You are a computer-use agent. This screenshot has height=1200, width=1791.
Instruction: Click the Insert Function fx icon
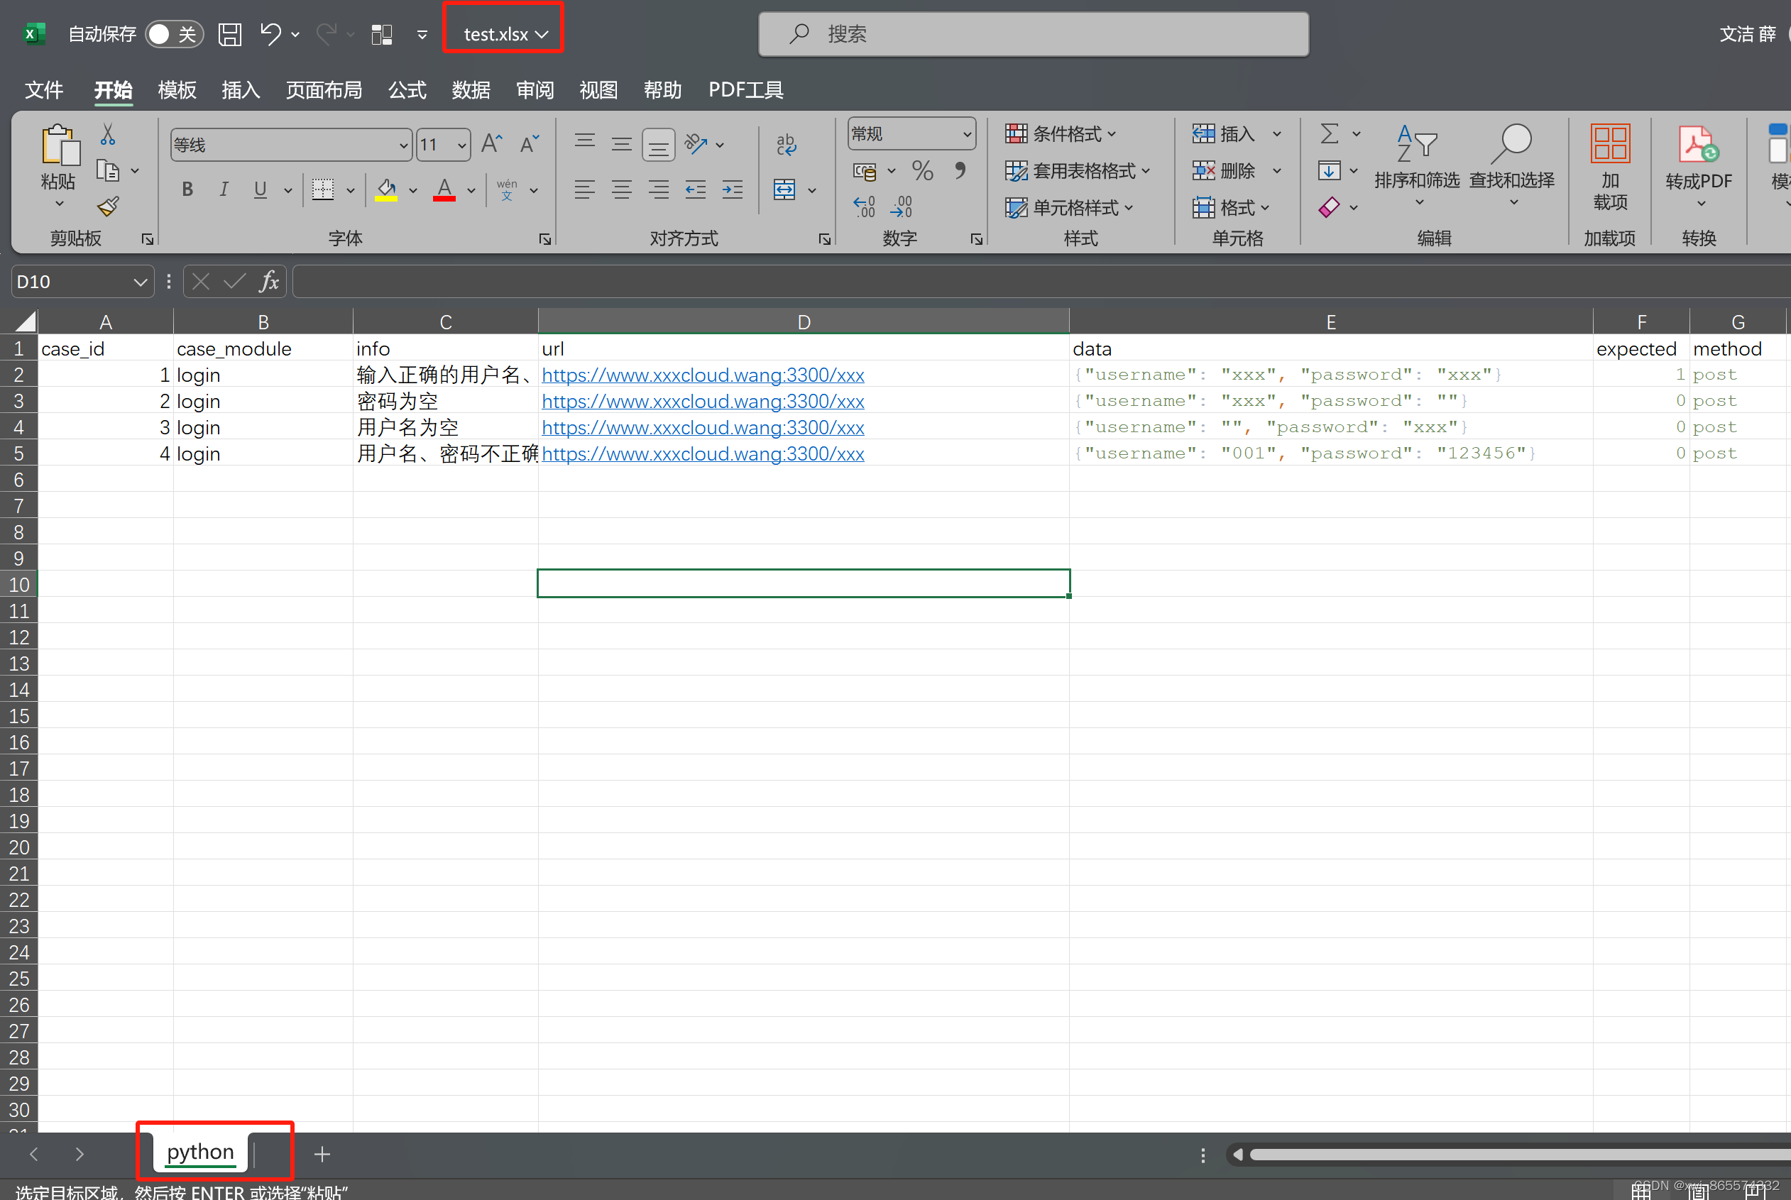click(x=268, y=282)
